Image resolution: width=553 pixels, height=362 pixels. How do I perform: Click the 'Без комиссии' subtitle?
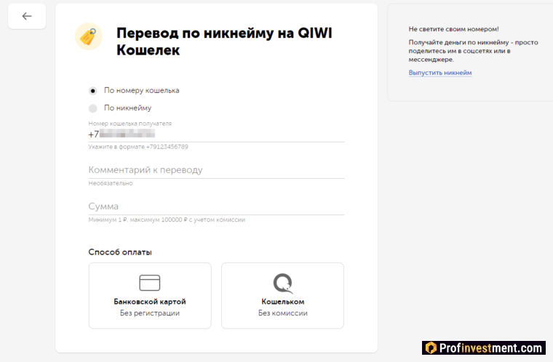point(283,313)
